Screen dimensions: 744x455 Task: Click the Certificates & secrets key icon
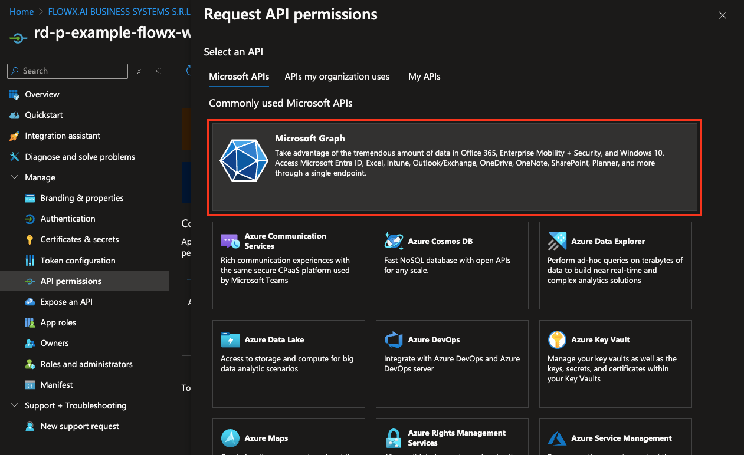[x=30, y=239]
